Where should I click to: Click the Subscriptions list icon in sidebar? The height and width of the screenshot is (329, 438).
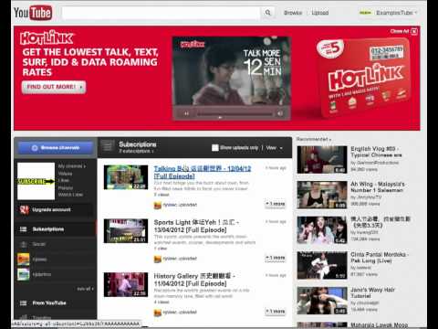(x=23, y=229)
